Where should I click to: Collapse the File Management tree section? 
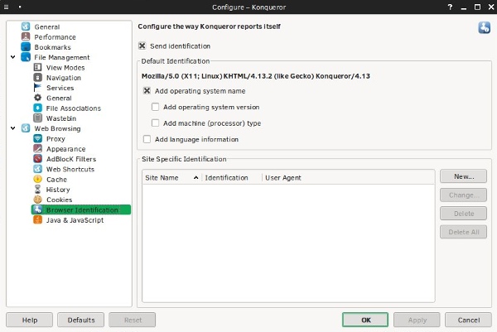(13, 57)
